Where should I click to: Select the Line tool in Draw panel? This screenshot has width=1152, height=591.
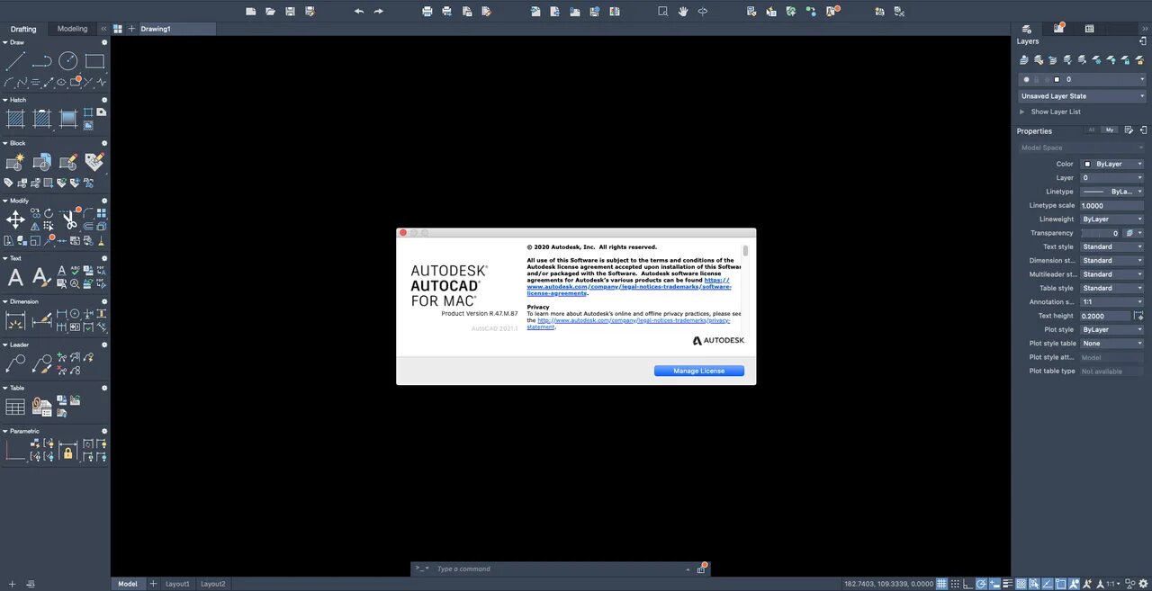pyautogui.click(x=15, y=61)
